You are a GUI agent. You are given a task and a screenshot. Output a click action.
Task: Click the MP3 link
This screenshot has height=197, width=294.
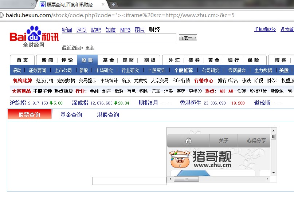click(125, 30)
